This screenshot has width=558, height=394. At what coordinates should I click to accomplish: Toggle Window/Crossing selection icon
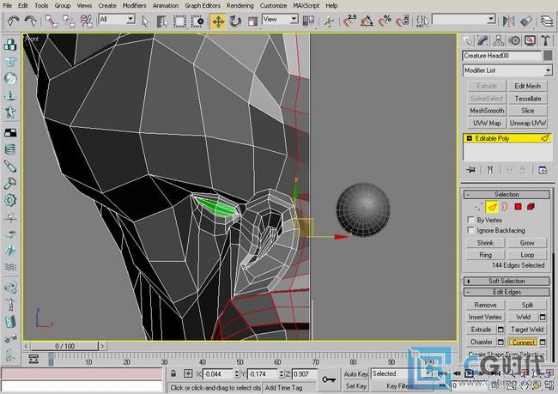point(197,21)
